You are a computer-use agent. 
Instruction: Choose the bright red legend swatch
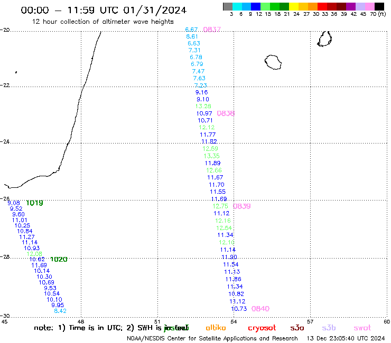pyautogui.click(x=322, y=6)
